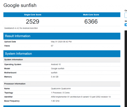
Task: Click the Processor Information subheader
Action: [x=62, y=84]
